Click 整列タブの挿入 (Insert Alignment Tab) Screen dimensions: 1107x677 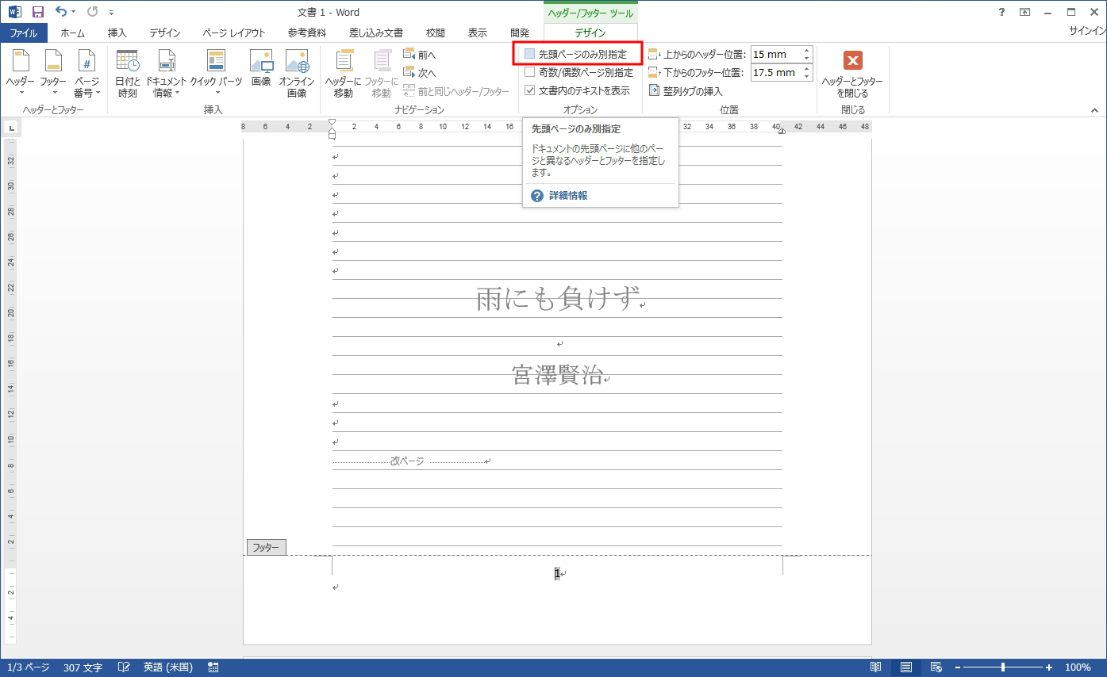[x=686, y=91]
